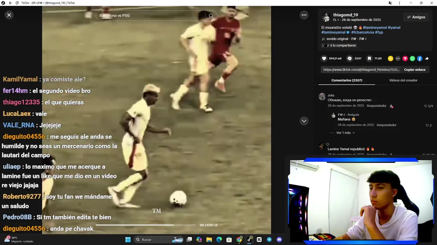Open more share options arrow
Image resolution: width=437 pixels, height=245 pixels.
(427, 59)
